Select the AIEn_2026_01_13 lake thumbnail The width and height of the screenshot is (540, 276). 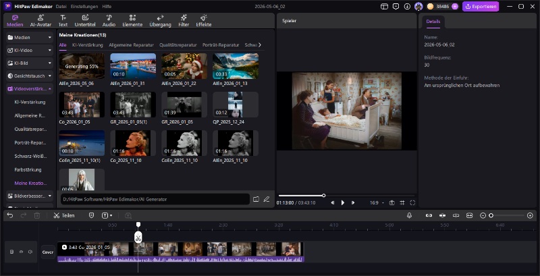click(236, 66)
